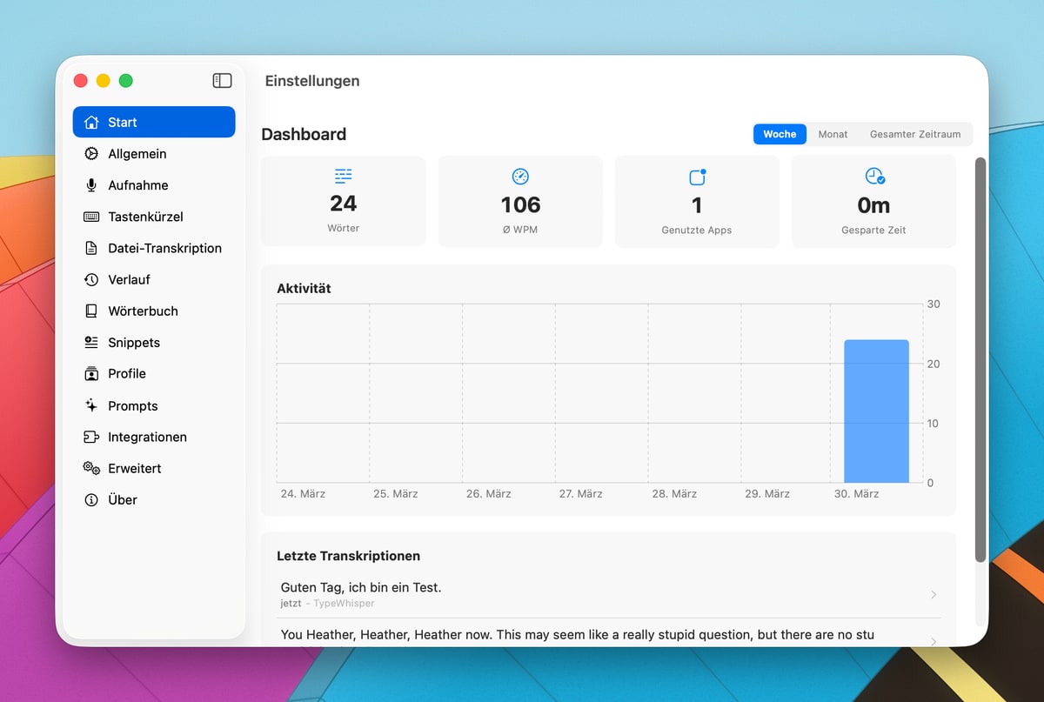
Task: Select the Wörterbuch book icon
Action: point(91,311)
